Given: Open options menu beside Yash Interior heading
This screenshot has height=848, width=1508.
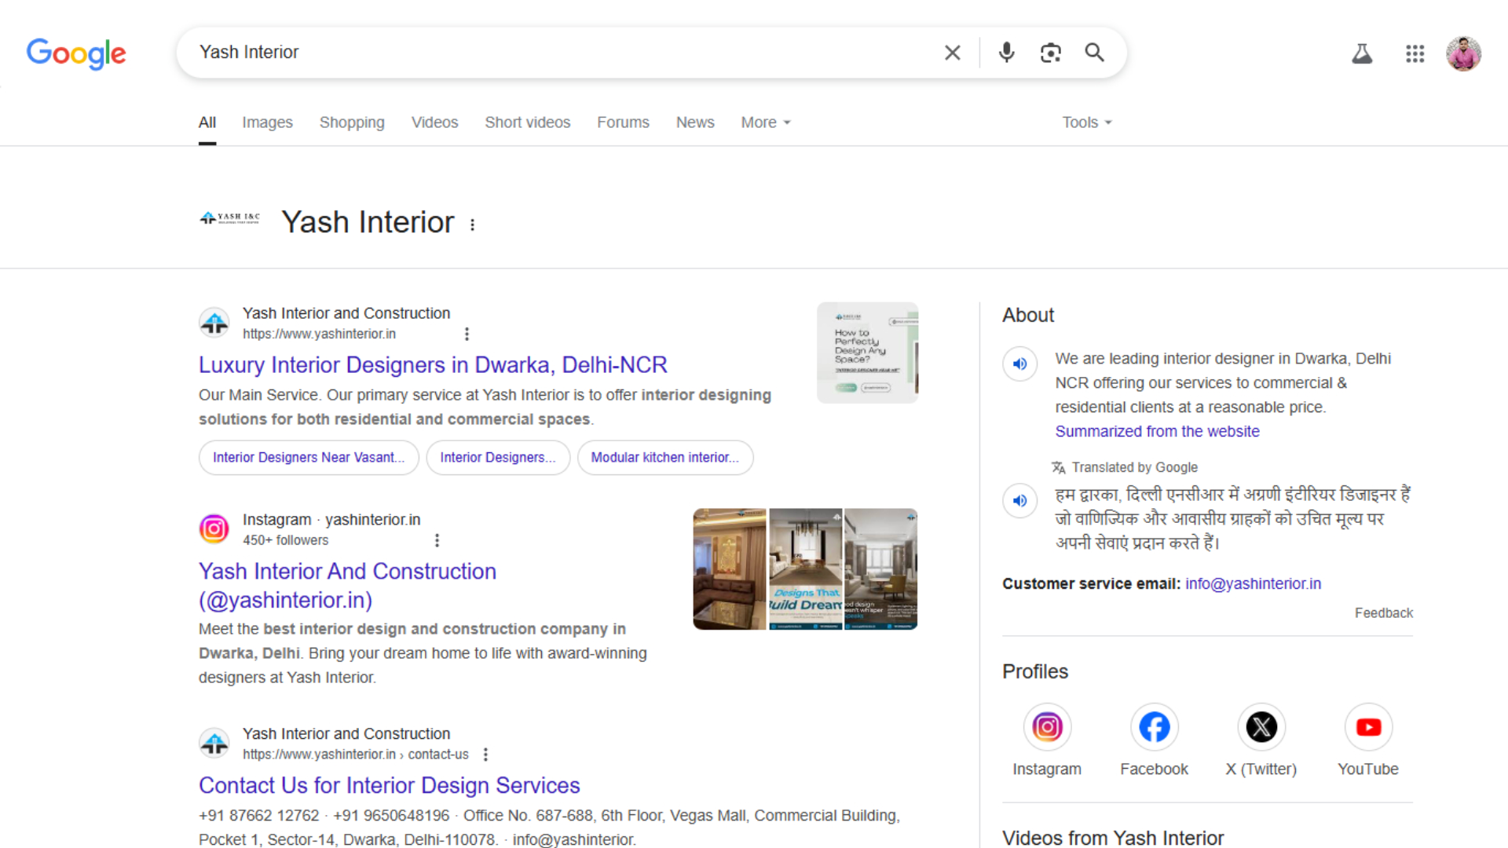Looking at the screenshot, I should [472, 225].
